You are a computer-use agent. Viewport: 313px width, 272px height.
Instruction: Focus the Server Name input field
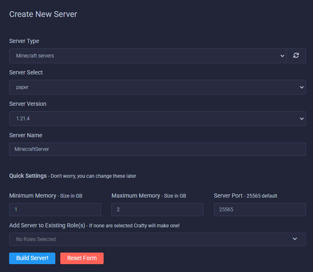coord(157,149)
